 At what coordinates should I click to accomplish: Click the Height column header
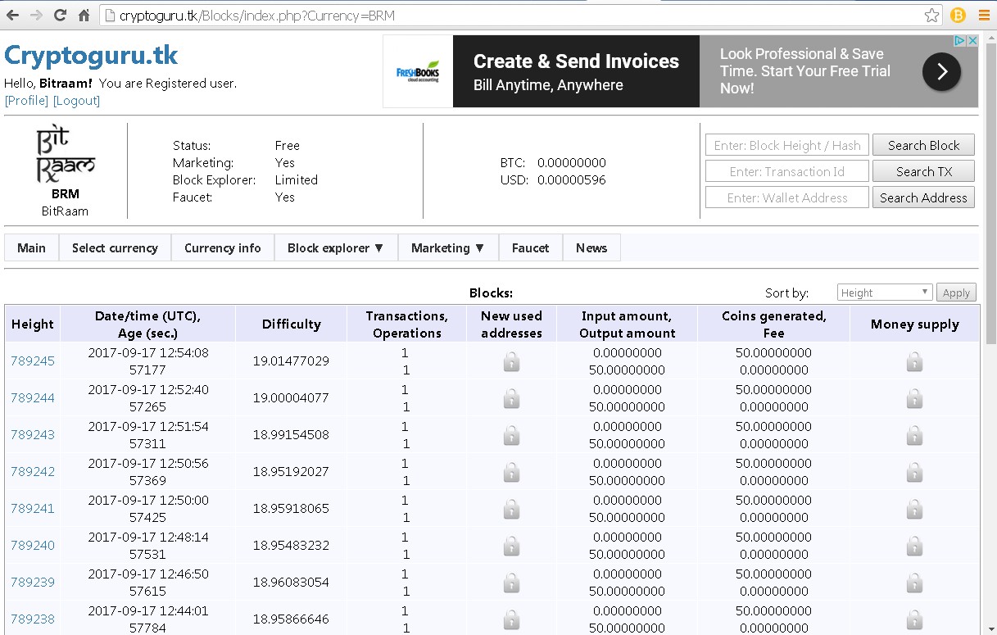33,324
